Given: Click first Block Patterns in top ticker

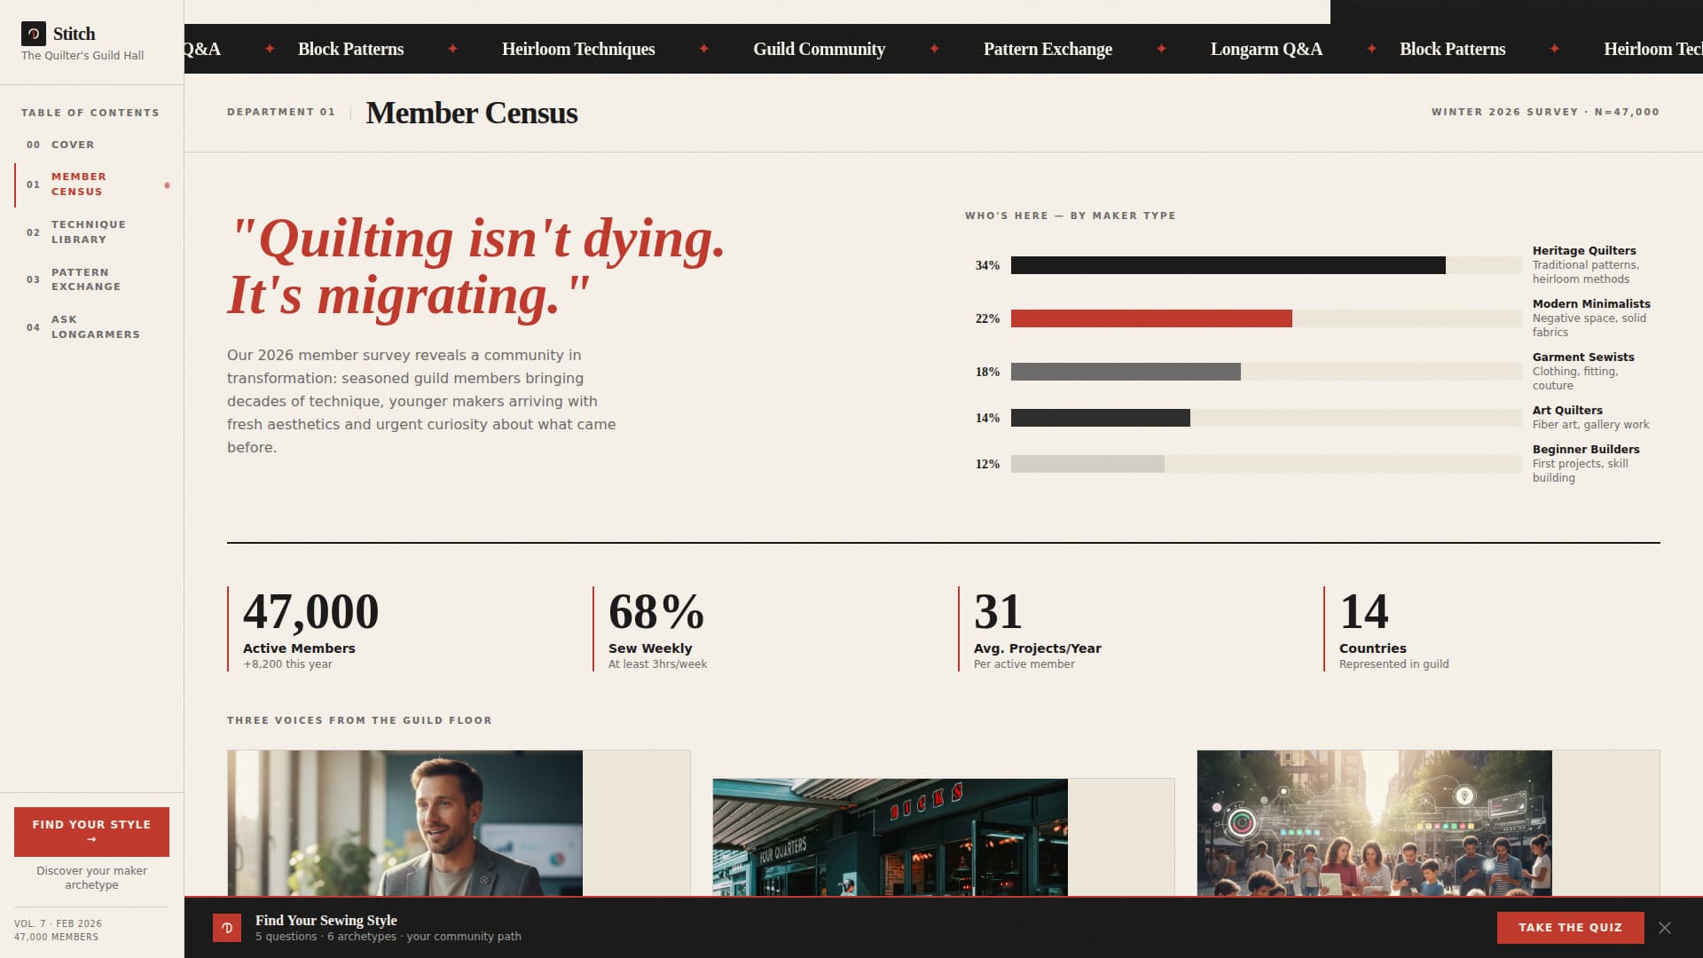Looking at the screenshot, I should coord(350,49).
